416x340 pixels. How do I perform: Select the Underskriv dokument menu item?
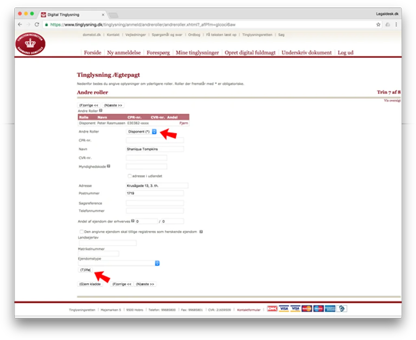[306, 52]
